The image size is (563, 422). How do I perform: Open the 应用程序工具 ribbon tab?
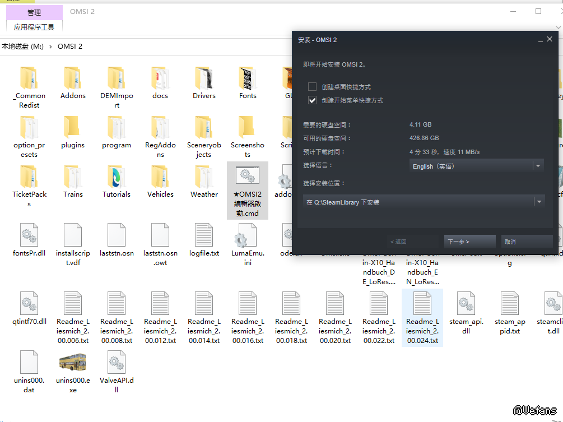(34, 27)
